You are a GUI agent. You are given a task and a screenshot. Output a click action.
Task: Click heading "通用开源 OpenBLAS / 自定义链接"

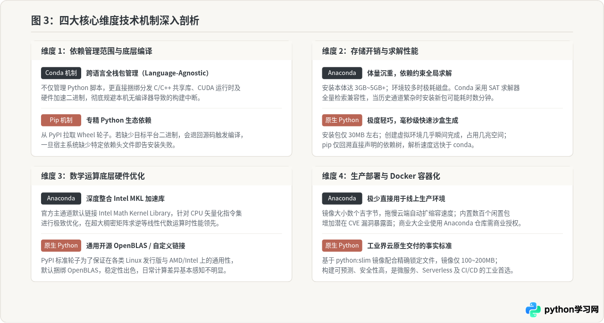pos(136,246)
